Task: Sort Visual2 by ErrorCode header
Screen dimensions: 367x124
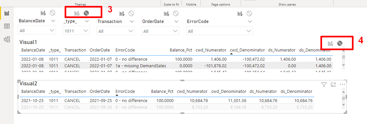Action: click(125, 91)
